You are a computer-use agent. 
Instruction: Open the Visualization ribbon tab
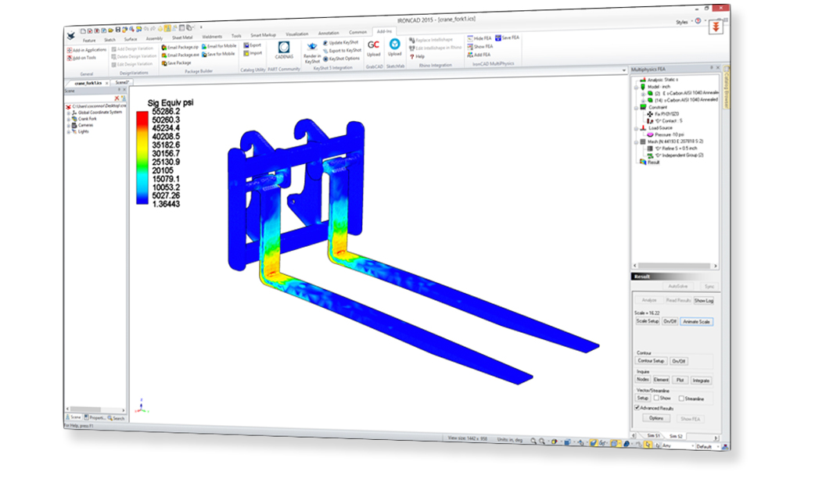coord(296,34)
